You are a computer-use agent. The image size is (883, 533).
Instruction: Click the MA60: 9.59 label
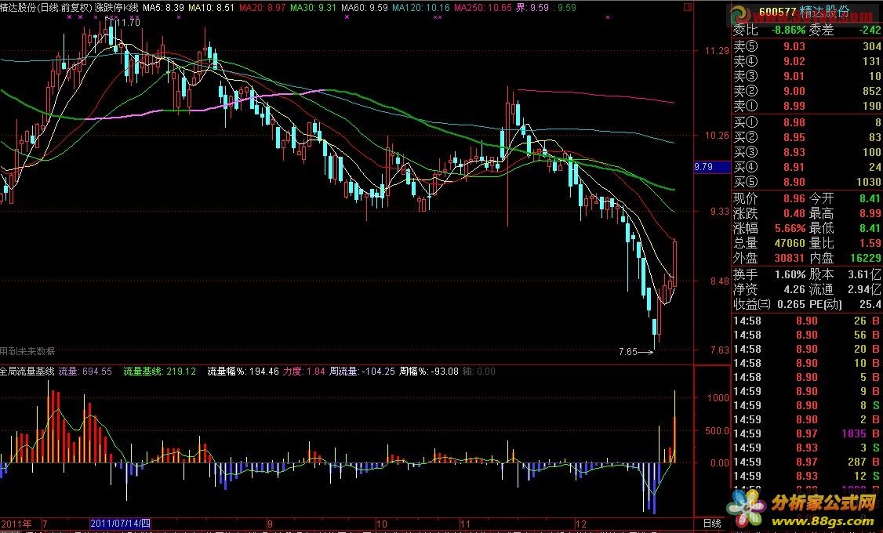(365, 7)
